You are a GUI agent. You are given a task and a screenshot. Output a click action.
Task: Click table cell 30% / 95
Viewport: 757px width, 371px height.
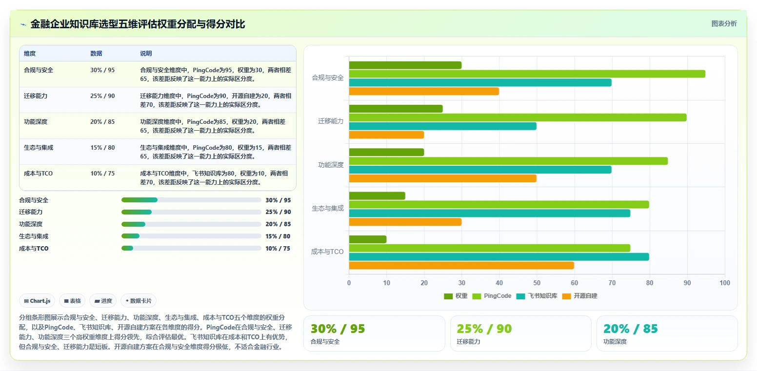pyautogui.click(x=102, y=70)
